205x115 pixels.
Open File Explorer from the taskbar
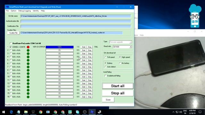click(26, 112)
